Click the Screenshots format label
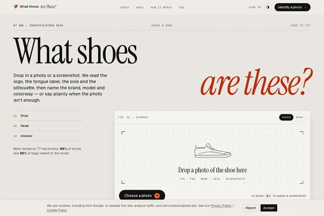Viewport: 324px width, 216px height. click(x=235, y=179)
